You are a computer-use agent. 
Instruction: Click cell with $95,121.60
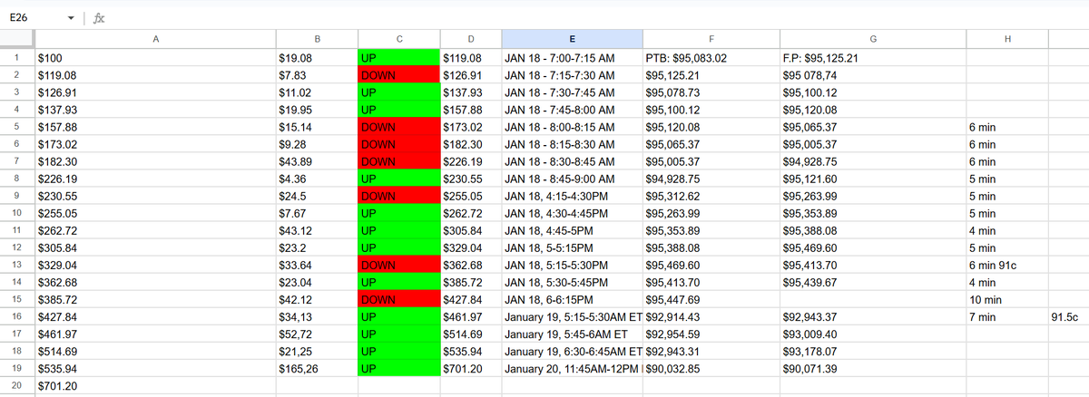pos(872,179)
